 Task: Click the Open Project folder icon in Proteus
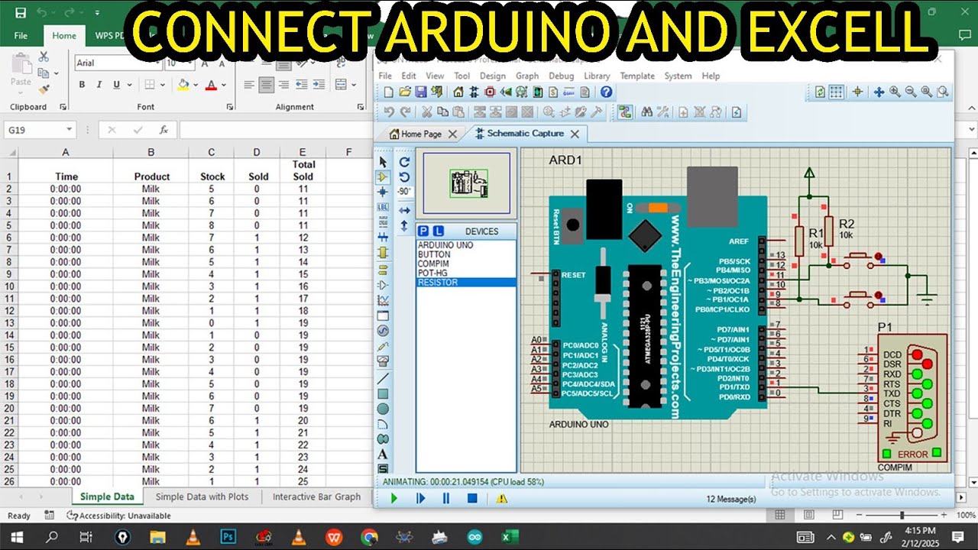click(405, 92)
